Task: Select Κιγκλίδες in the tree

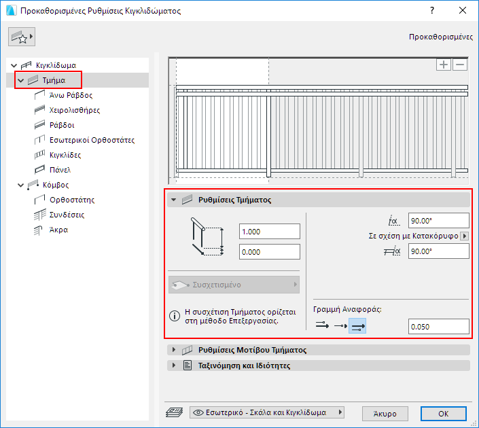Action: click(65, 155)
